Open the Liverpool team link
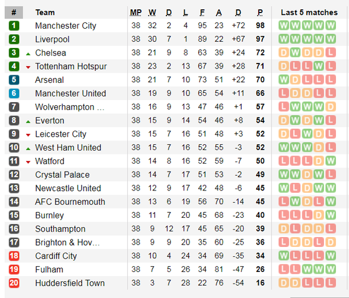This screenshot has width=349, height=298. click(x=52, y=39)
